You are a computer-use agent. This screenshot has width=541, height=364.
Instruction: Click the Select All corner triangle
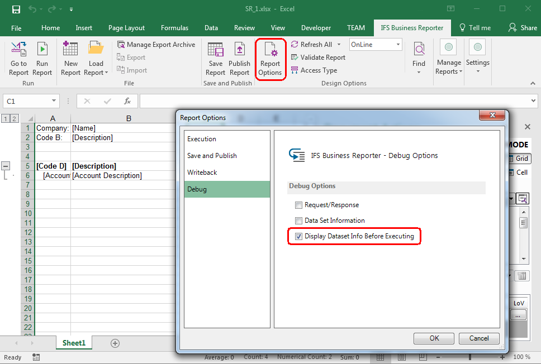30,119
